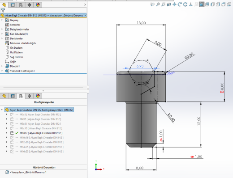
Task: Expand the top panel tab overflow arrow
Action: tap(85, 5)
